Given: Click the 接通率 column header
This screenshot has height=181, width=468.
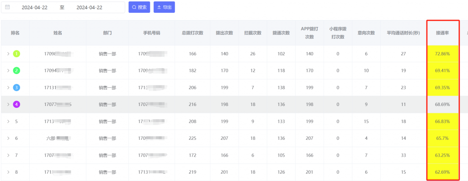Looking at the screenshot, I should pyautogui.click(x=442, y=33).
